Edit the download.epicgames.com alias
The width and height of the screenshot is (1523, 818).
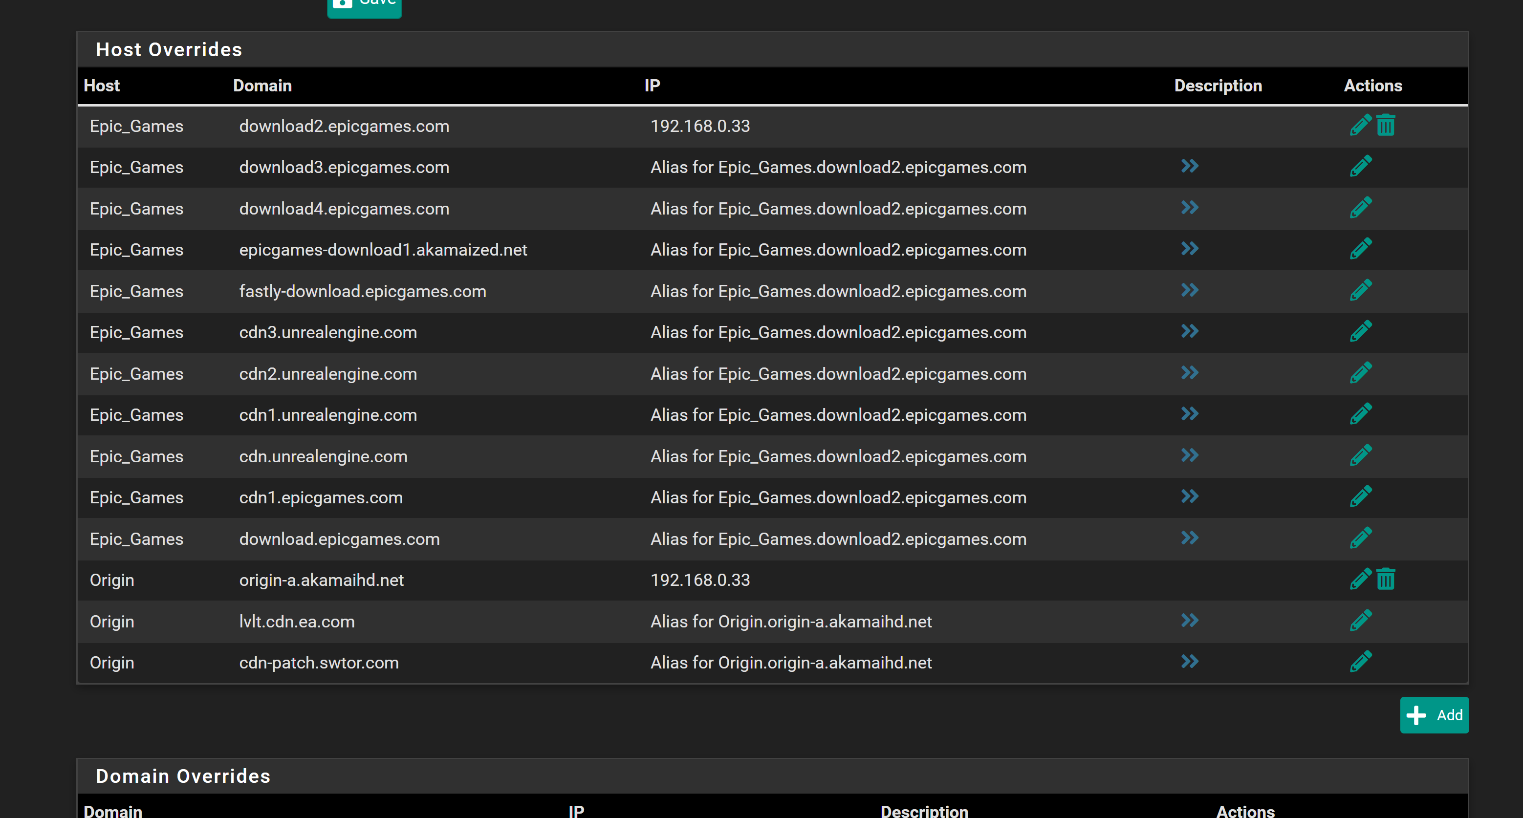(x=1360, y=538)
